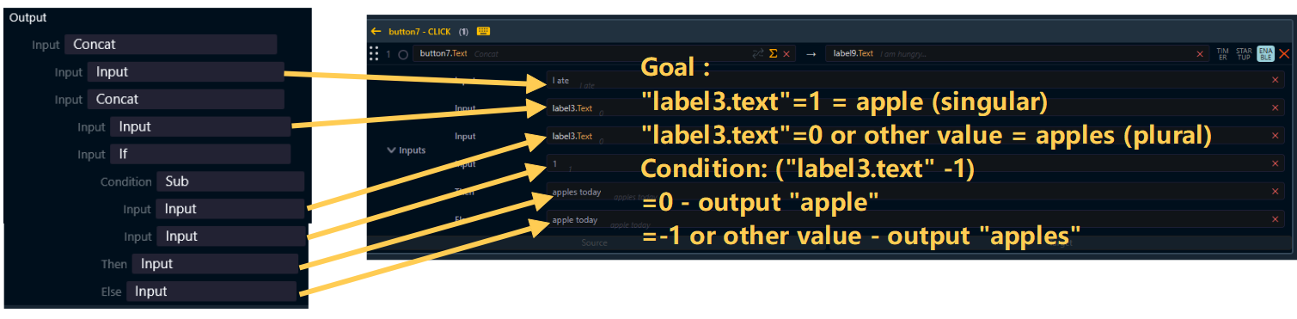Open the yellow keyboard shortcut icon

(484, 31)
